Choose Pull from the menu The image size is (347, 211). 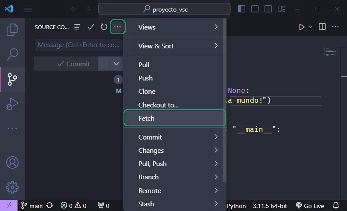[144, 65]
